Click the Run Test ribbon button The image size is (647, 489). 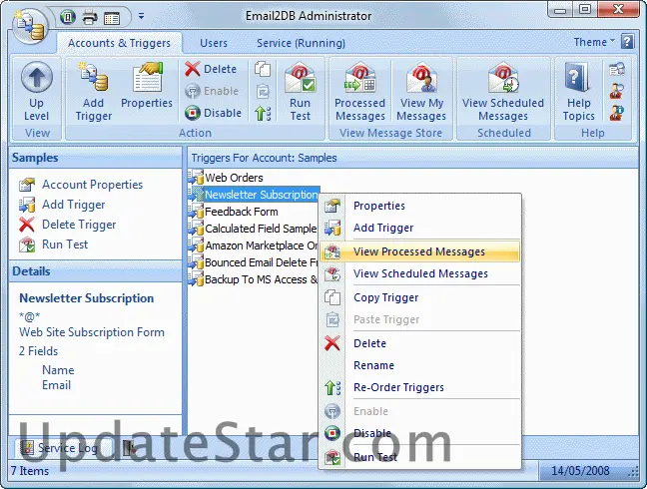(300, 91)
